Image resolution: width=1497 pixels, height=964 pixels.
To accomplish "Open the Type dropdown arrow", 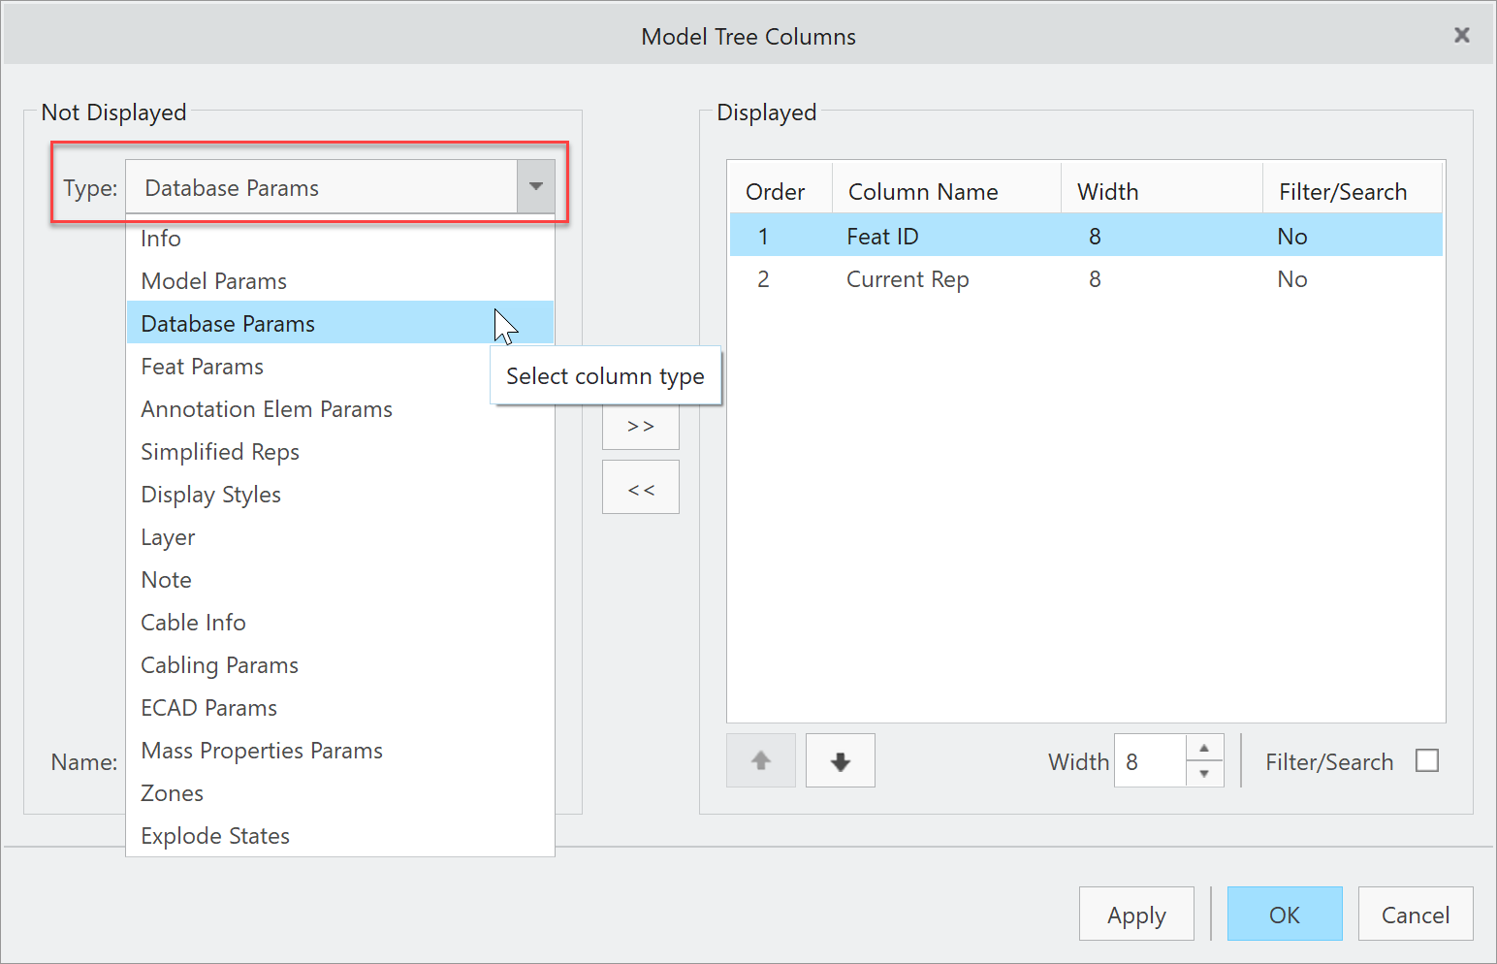I will pos(536,186).
